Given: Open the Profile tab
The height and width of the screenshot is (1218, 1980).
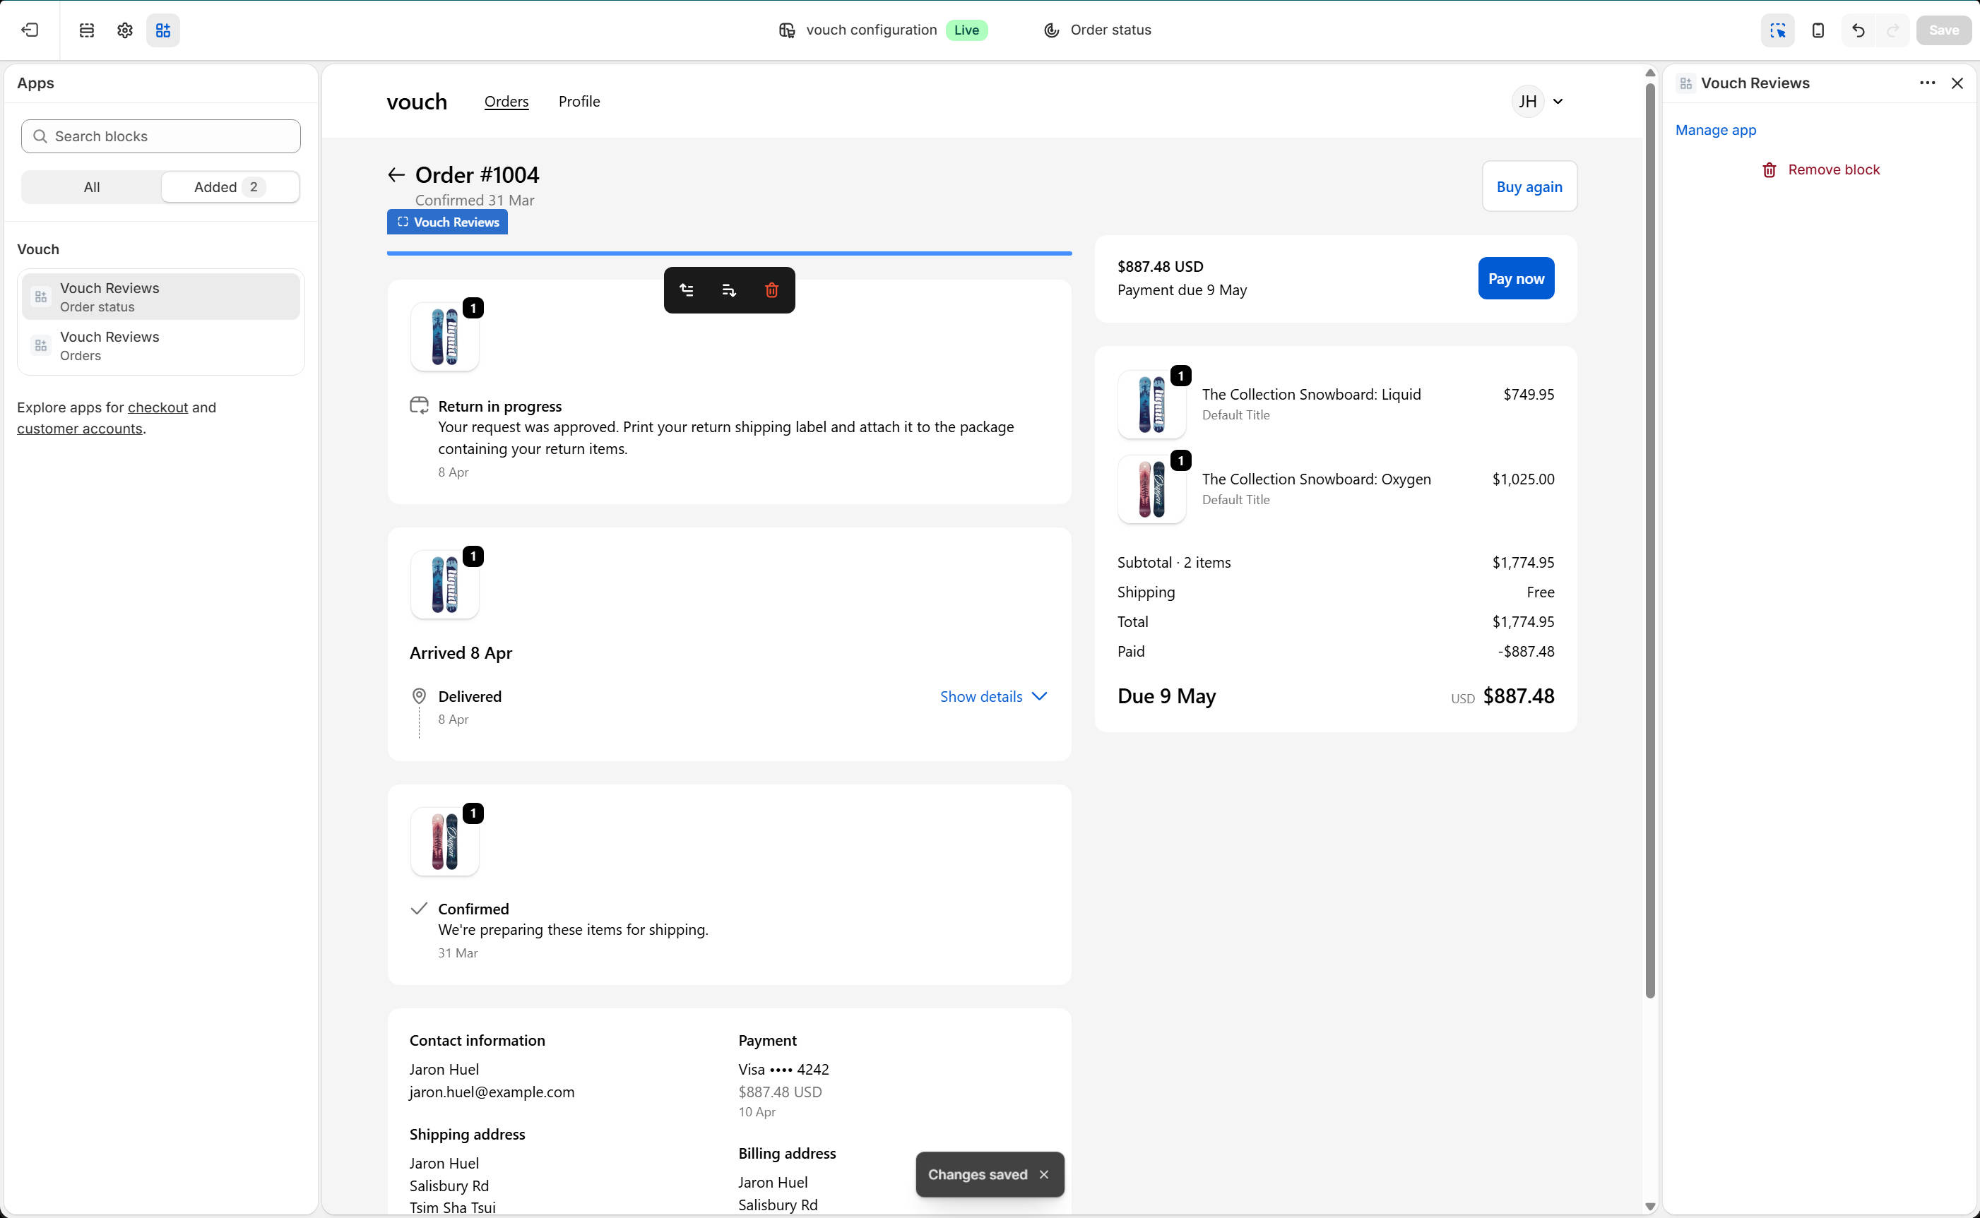Looking at the screenshot, I should point(579,102).
